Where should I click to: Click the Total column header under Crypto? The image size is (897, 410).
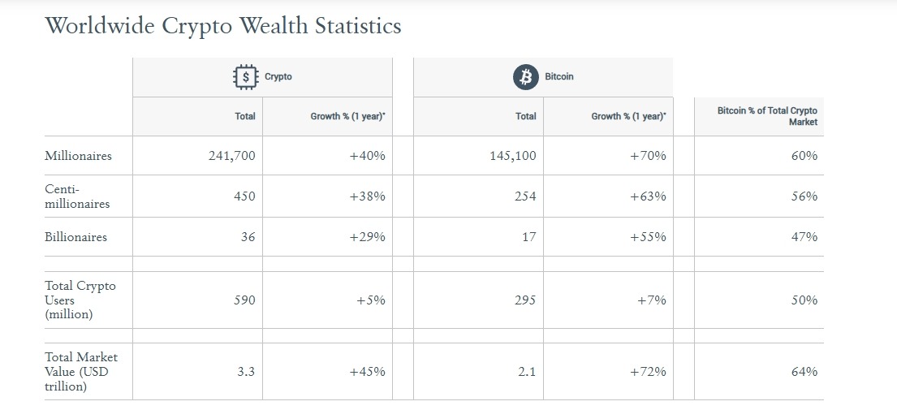[x=245, y=116]
